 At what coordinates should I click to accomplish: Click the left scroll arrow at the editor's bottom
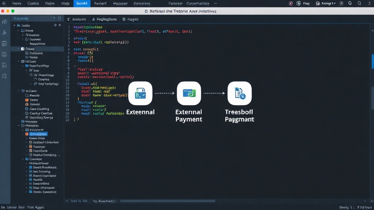coord(67,201)
